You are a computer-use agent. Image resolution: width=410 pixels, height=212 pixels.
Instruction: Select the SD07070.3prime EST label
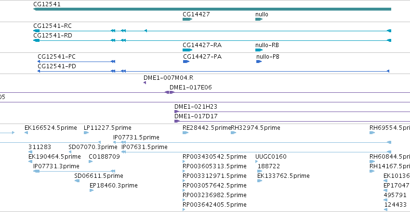[x=93, y=147]
